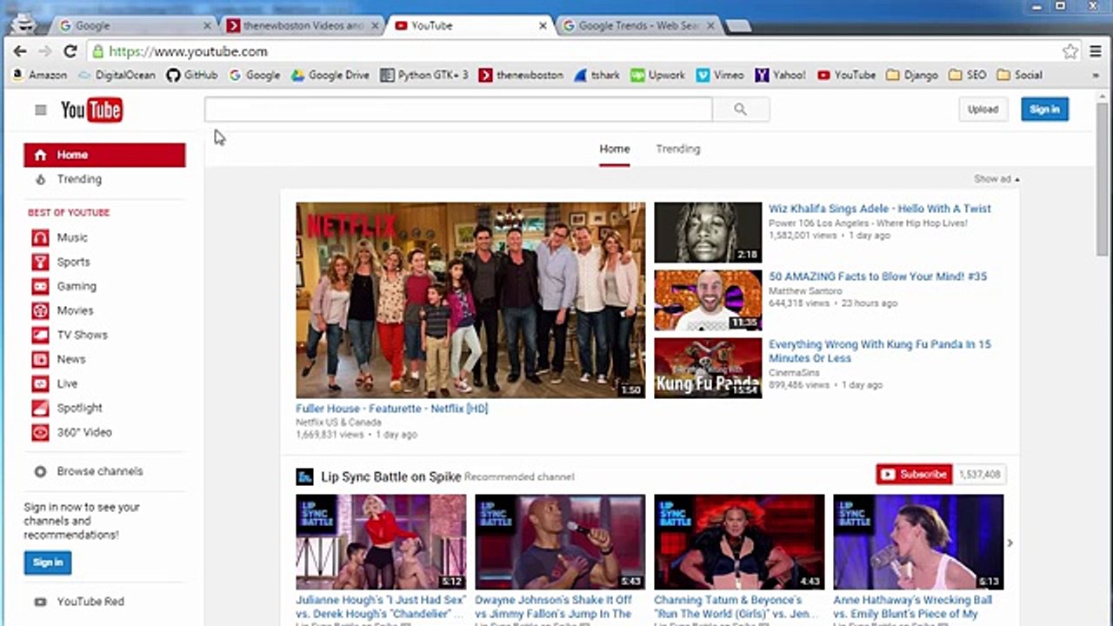Expand the bookmarks bar overflow chevron
1113x626 pixels.
[1095, 76]
